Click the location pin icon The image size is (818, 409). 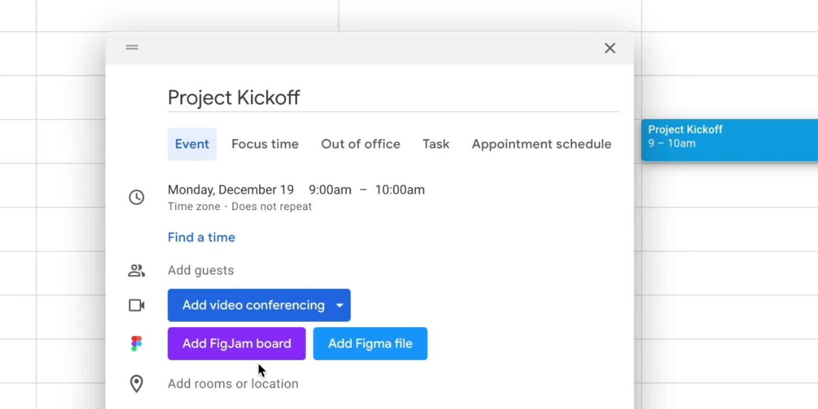[137, 384]
